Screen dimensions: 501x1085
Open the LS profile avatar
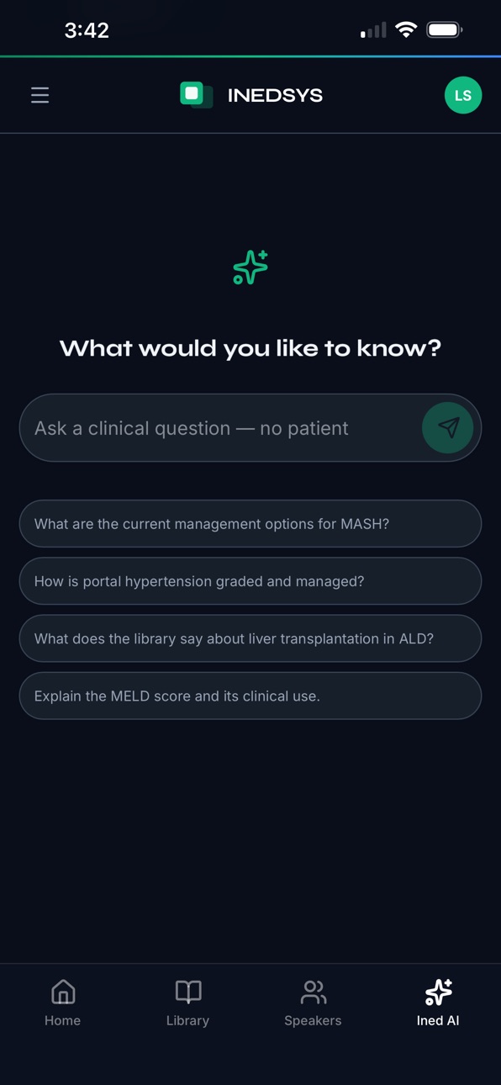(463, 95)
